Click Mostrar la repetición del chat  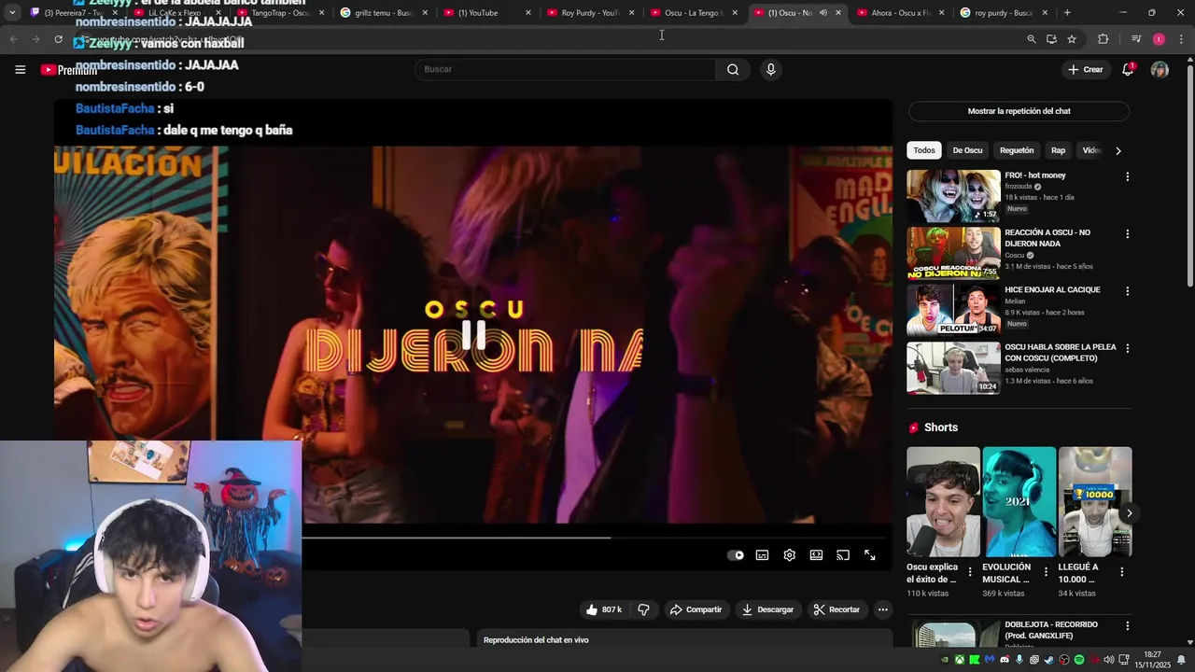click(x=1019, y=111)
